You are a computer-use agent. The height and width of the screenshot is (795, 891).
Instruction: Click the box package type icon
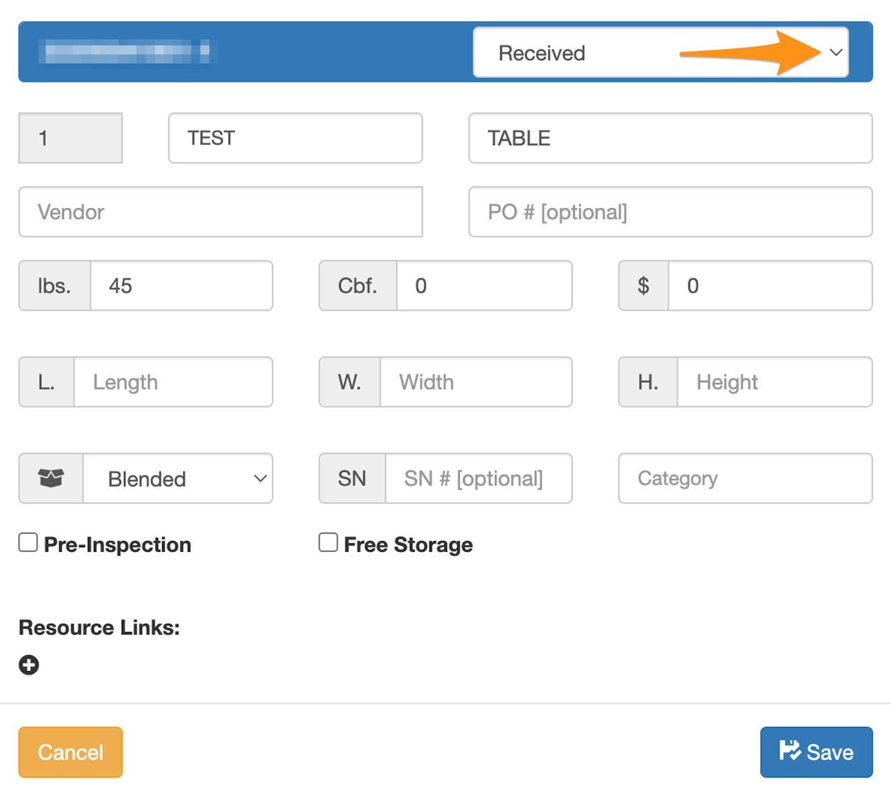tap(51, 478)
